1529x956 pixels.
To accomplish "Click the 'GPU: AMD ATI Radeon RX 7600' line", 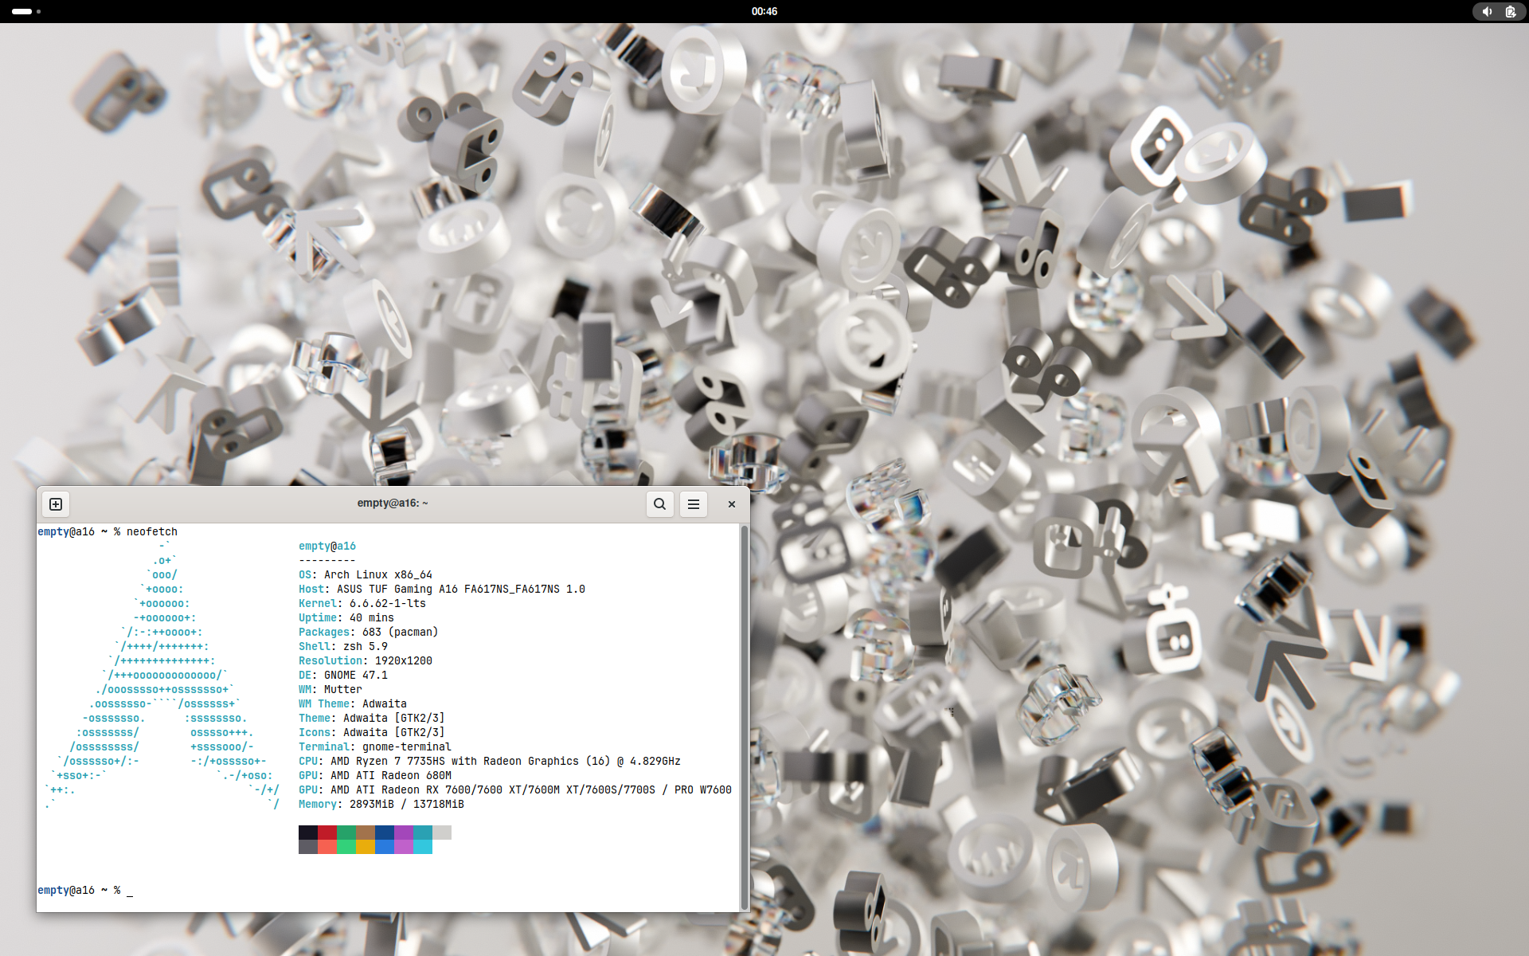I will click(x=515, y=789).
